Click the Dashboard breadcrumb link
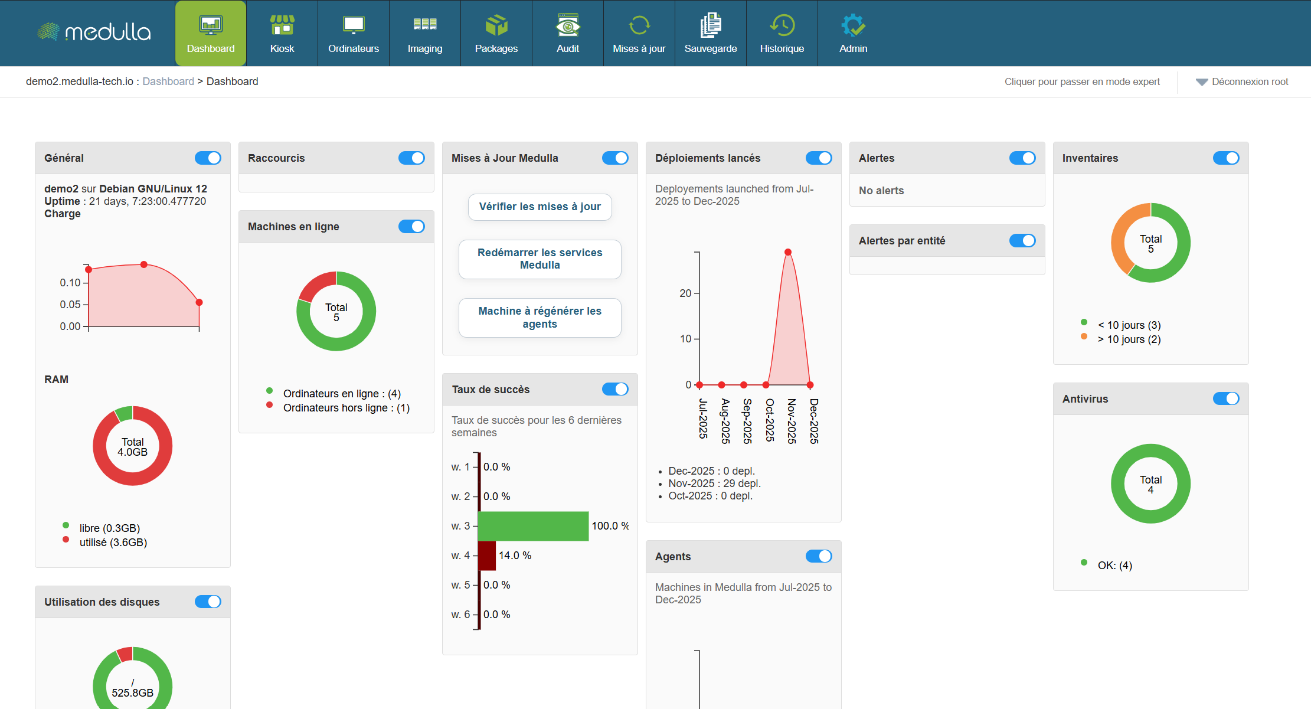This screenshot has height=709, width=1311. click(x=168, y=81)
